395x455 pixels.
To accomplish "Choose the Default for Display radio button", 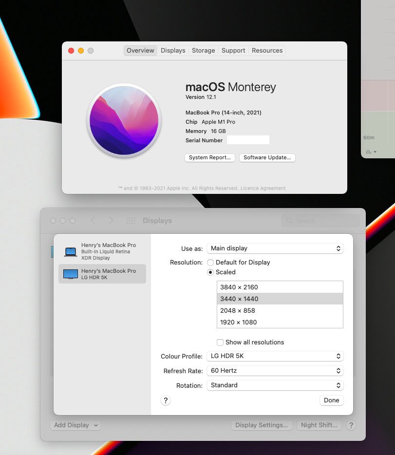I will (x=210, y=263).
